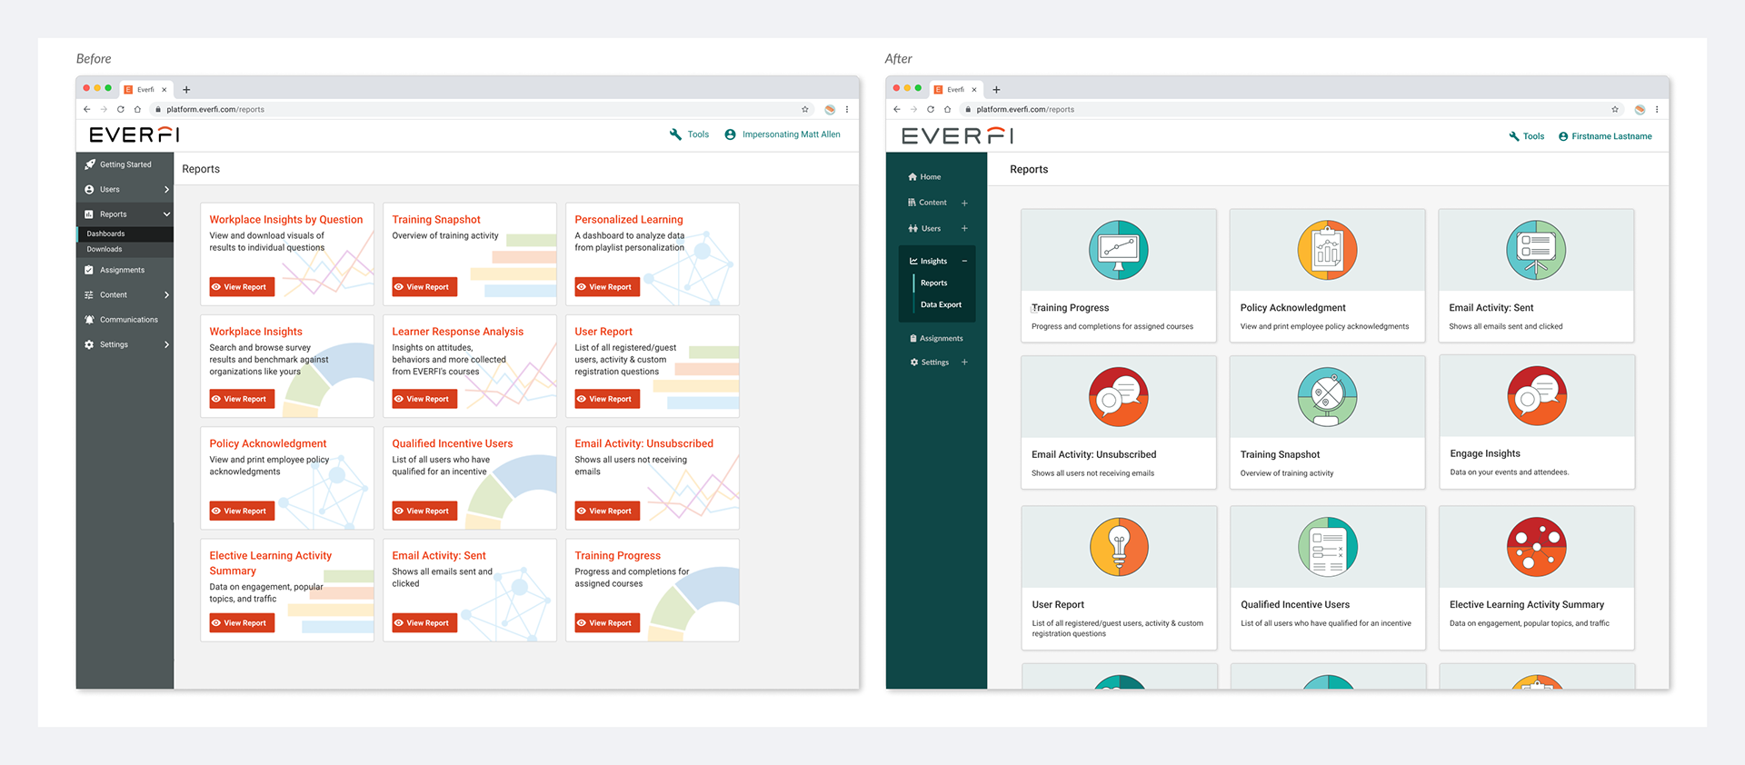Image resolution: width=1745 pixels, height=765 pixels.
Task: Select Data Export in After sidebar
Action: pos(941,304)
